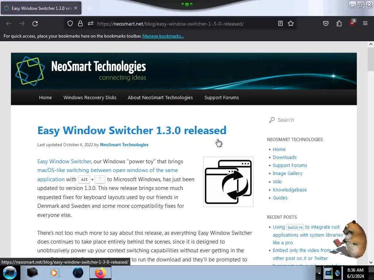Open Support Forums navigation menu item

click(222, 97)
